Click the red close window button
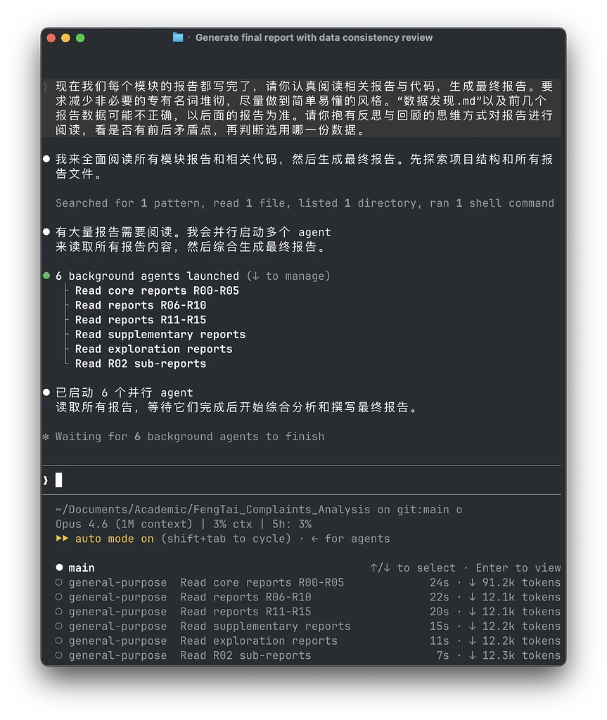The width and height of the screenshot is (607, 720). point(51,38)
